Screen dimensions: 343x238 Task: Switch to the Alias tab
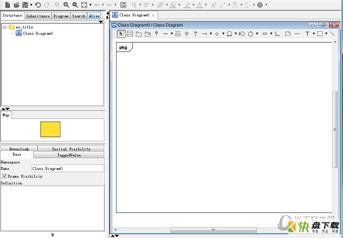pyautogui.click(x=94, y=16)
